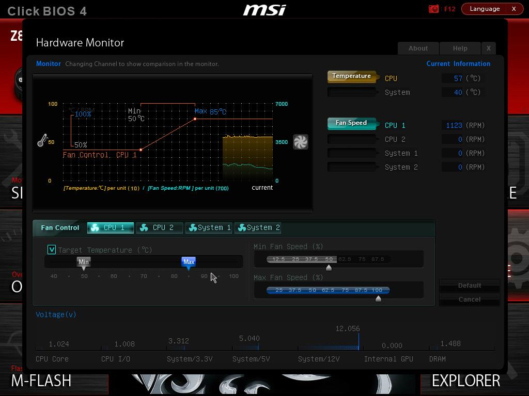Enable System 1 fan speed monitor channel

coord(351,153)
